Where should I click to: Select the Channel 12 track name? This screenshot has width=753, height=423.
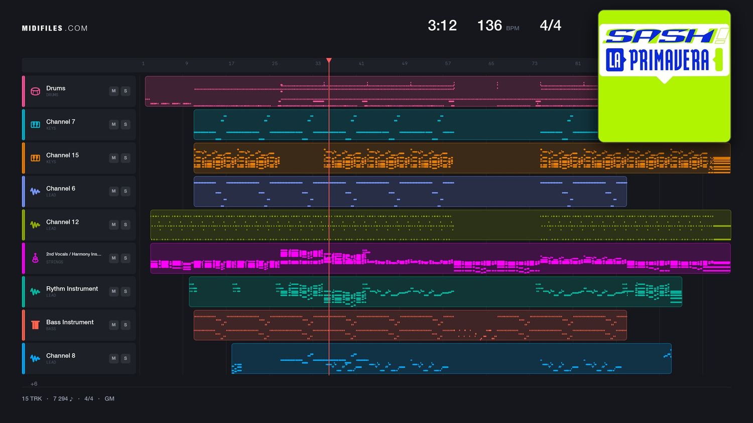tap(62, 222)
